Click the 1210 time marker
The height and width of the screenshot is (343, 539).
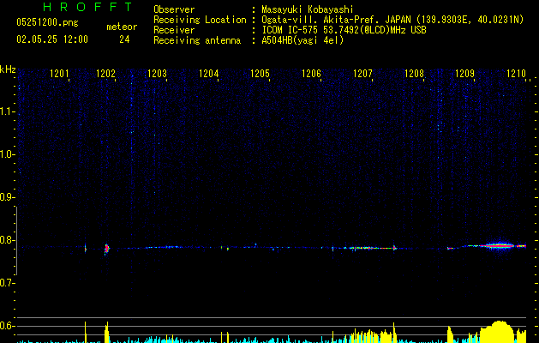click(517, 73)
